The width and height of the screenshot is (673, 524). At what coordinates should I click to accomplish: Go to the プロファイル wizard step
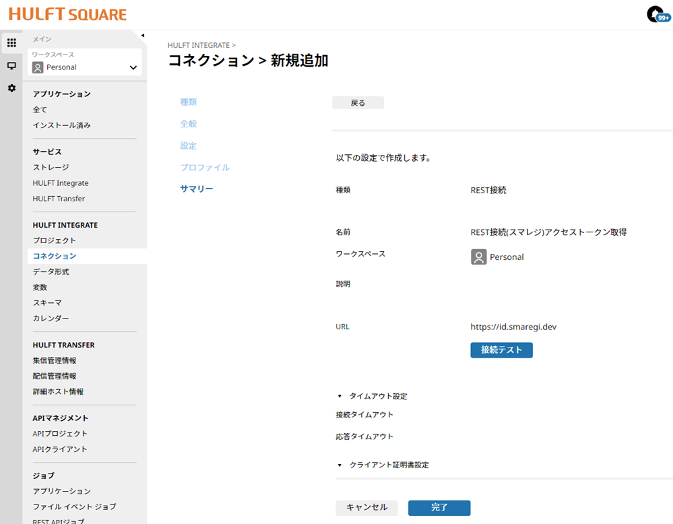[x=205, y=168]
